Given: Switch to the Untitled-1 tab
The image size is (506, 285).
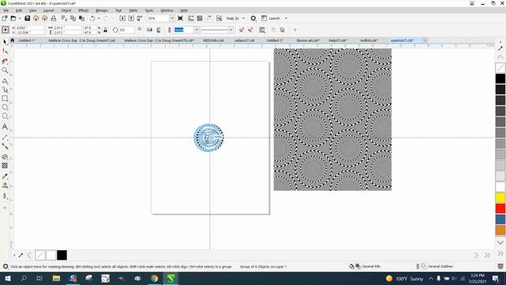Looking at the screenshot, I should pos(27,40).
